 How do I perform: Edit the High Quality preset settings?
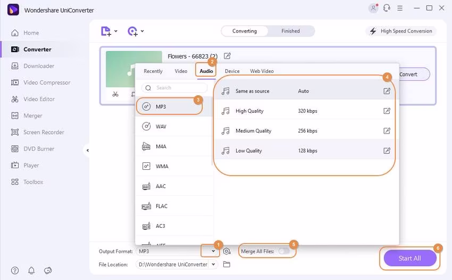click(387, 111)
